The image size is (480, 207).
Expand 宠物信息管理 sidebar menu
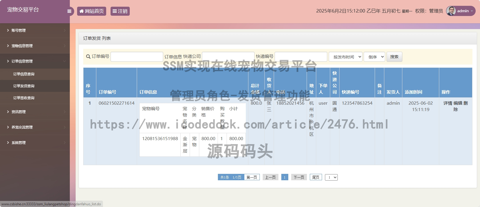(35, 46)
